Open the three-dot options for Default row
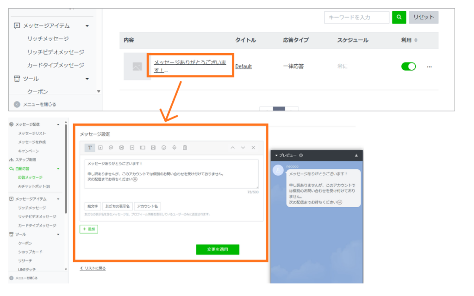Screen dimensions: 474x296 [429, 67]
